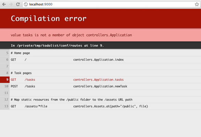The width and height of the screenshot is (201, 137).
Task: Click the GET /tasks route on line 9
Action: 23,80
